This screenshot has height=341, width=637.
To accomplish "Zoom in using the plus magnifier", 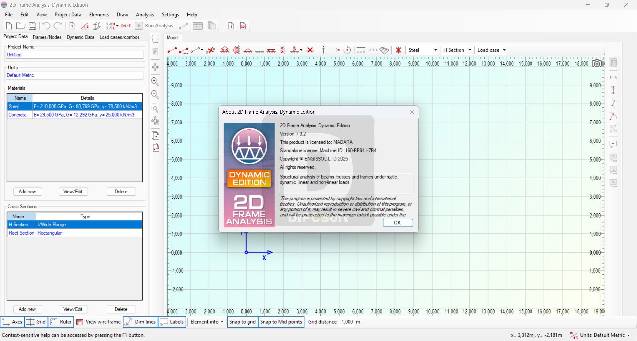I will click(155, 81).
